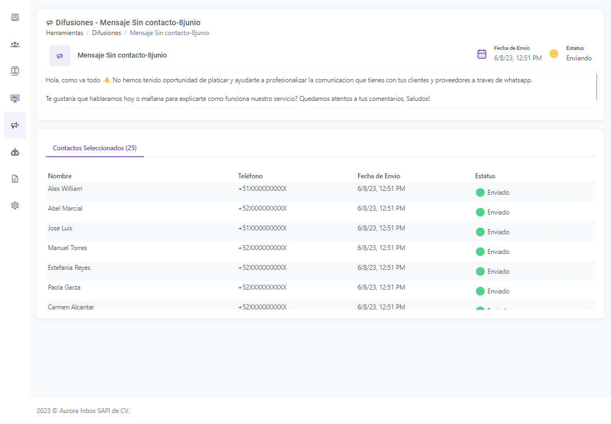Click the megaphone icon next to message title
This screenshot has width=611, height=424.
coord(60,55)
